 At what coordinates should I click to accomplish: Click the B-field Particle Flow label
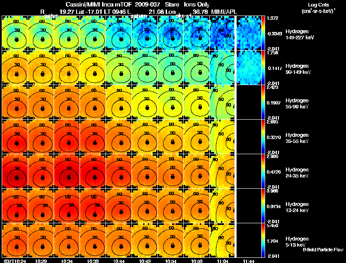tap(323, 250)
